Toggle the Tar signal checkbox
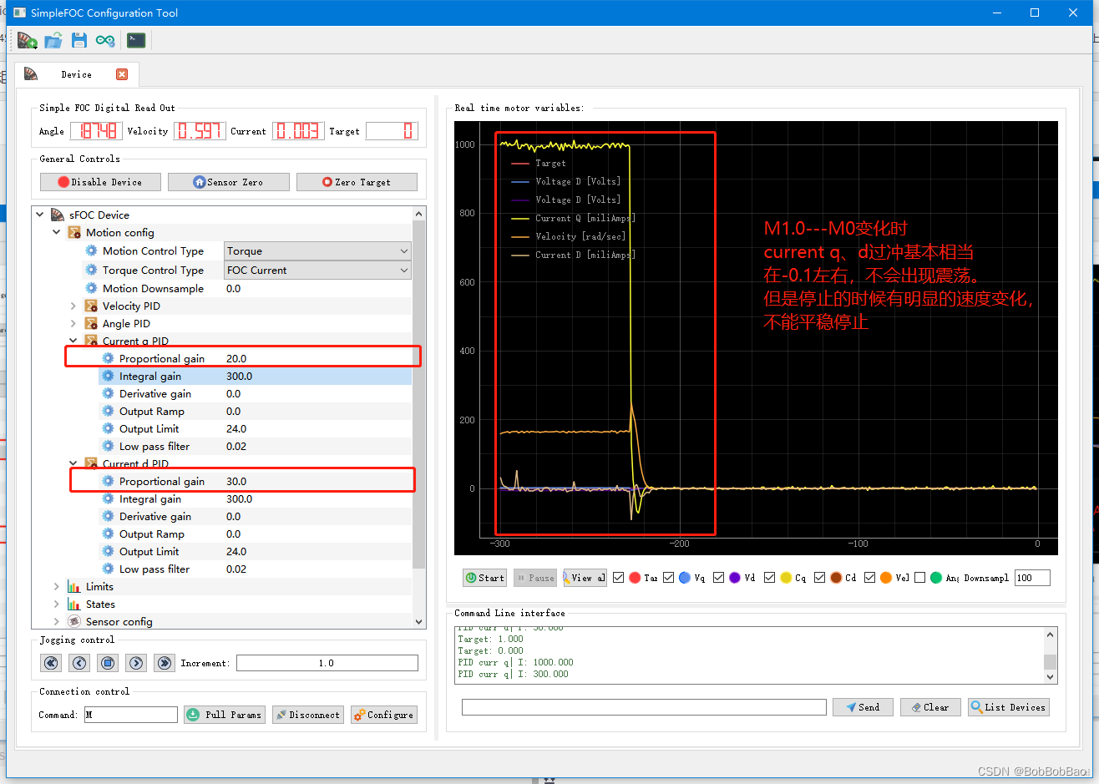 point(619,578)
